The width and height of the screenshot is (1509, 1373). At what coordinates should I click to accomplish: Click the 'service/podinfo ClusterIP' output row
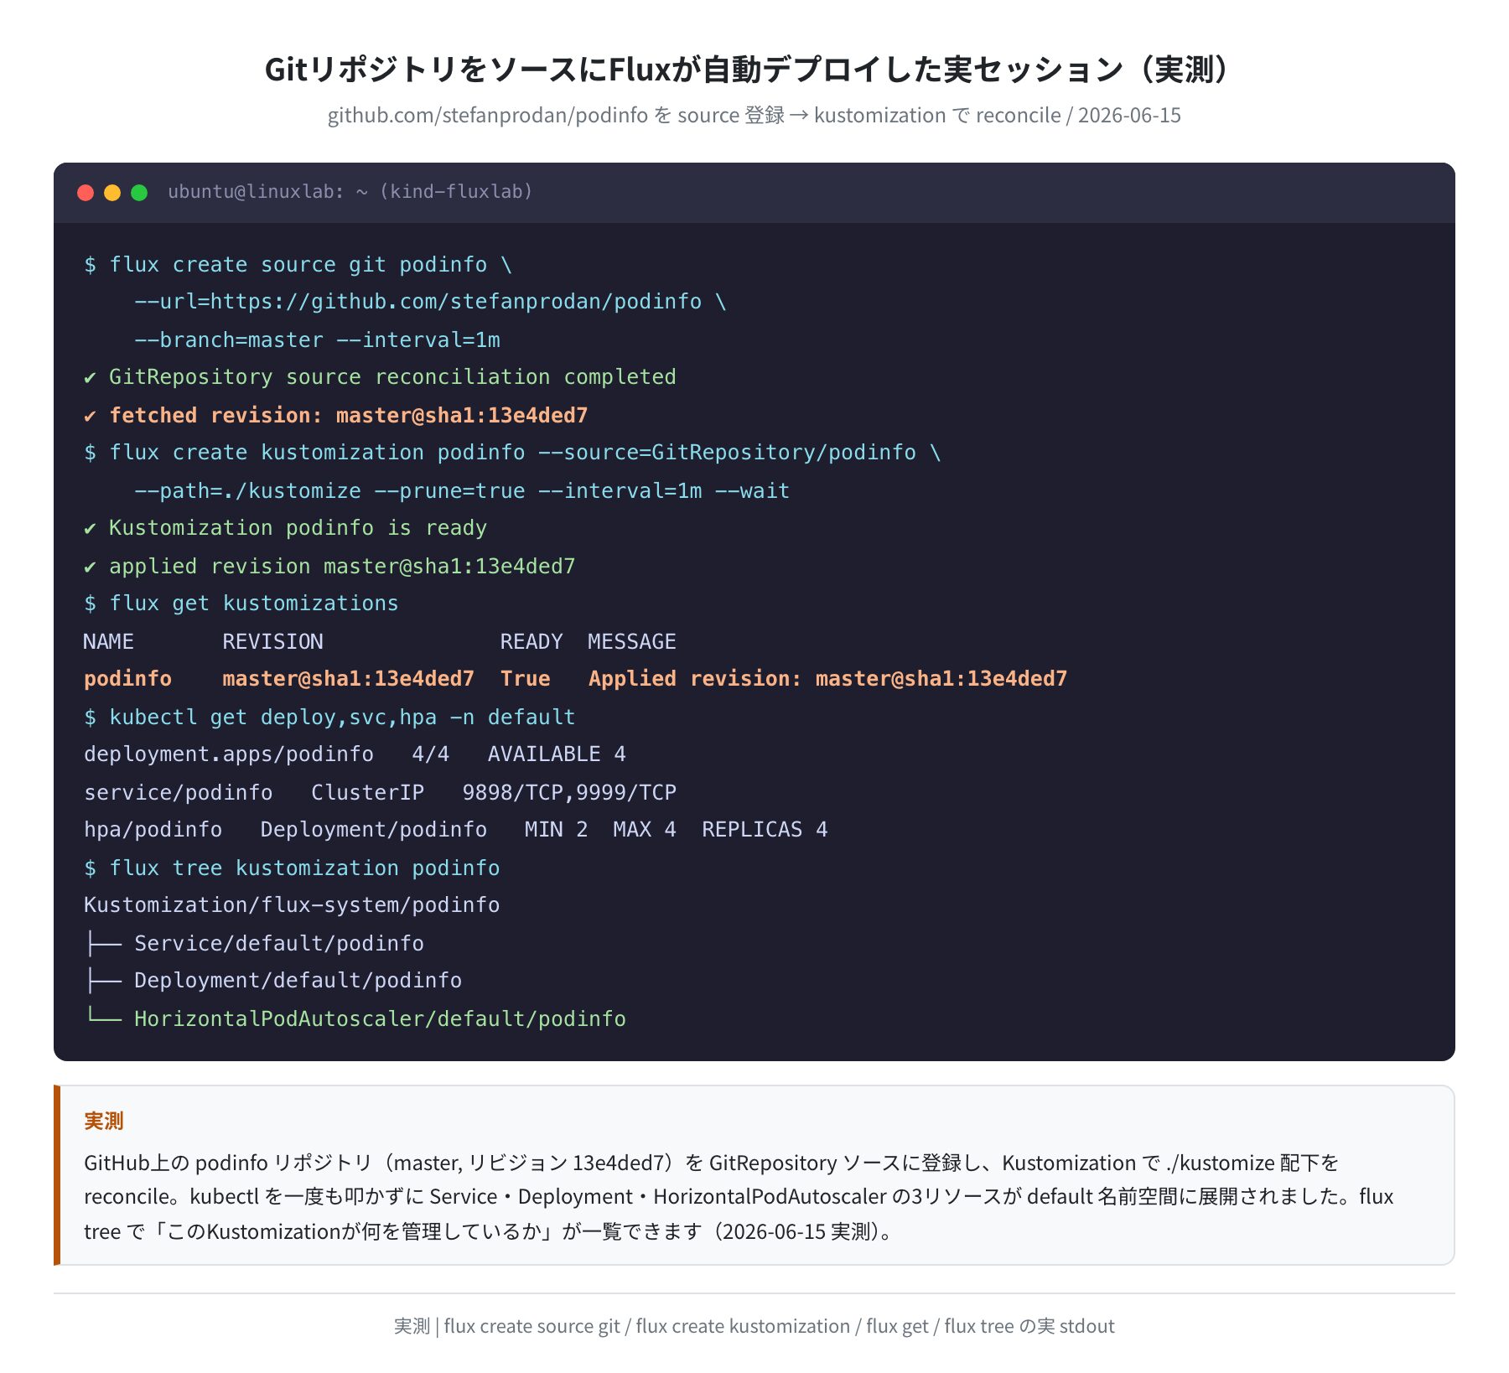click(x=380, y=793)
